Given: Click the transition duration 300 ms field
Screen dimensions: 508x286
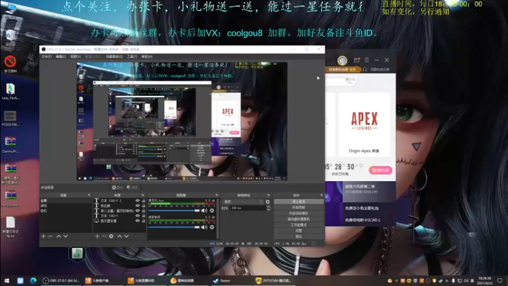Looking at the screenshot, I should point(248,208).
